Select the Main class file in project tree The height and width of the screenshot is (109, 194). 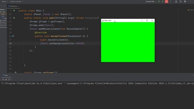[x=5, y=18]
